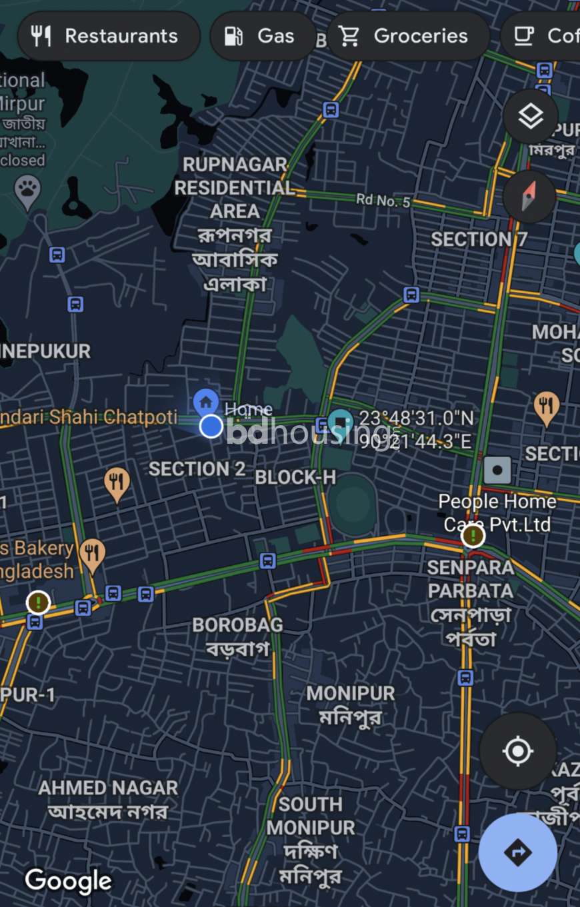Tap the bakery restaurant marker

click(x=92, y=555)
